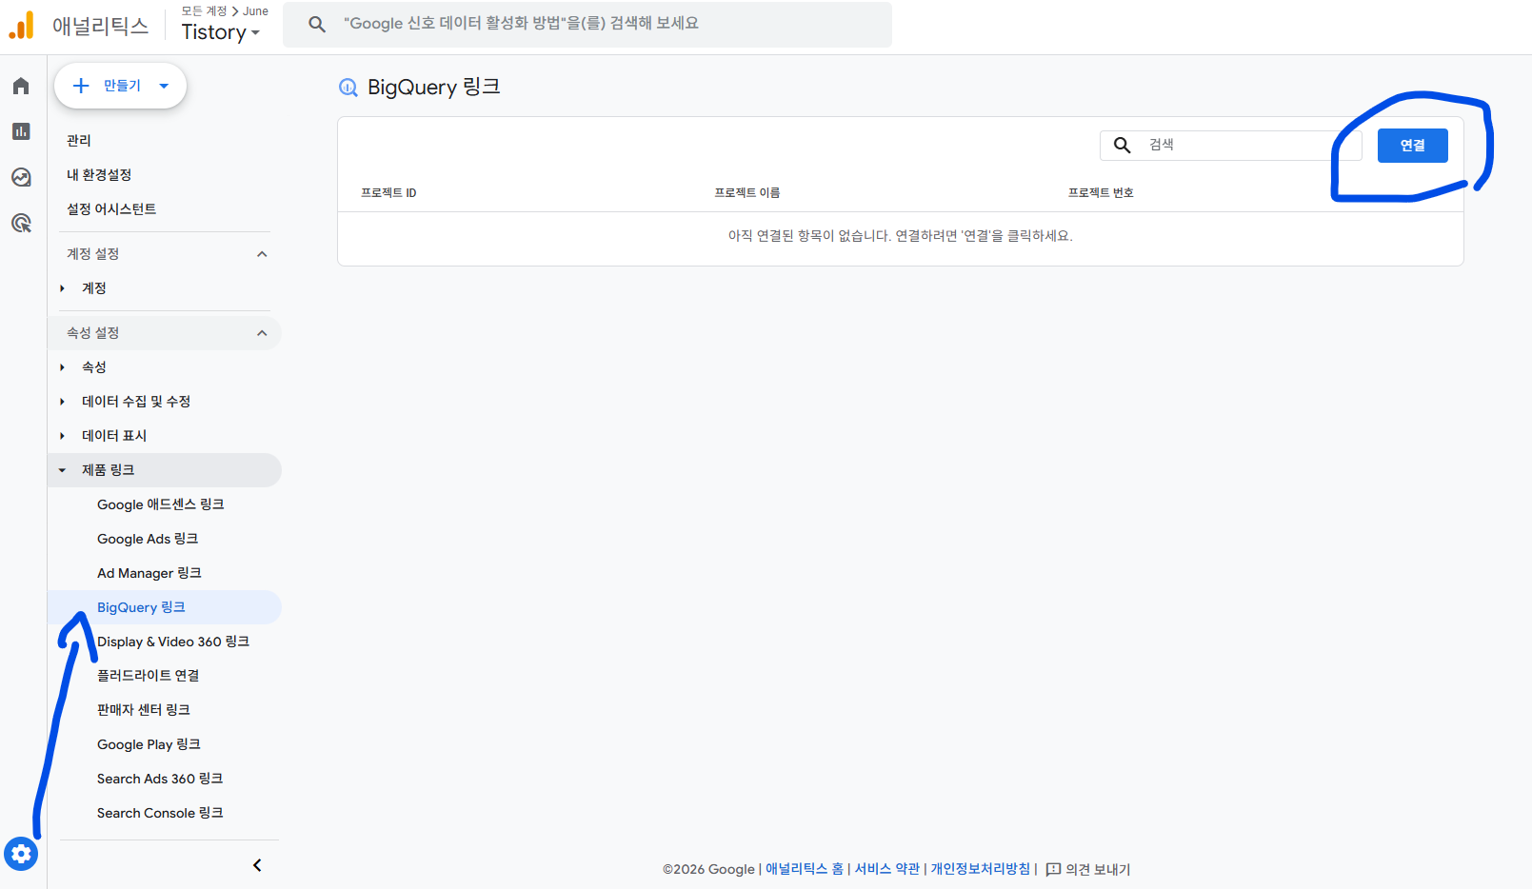This screenshot has width=1532, height=889.
Task: Select BigQuery 링크 in sidebar
Action: point(141,607)
